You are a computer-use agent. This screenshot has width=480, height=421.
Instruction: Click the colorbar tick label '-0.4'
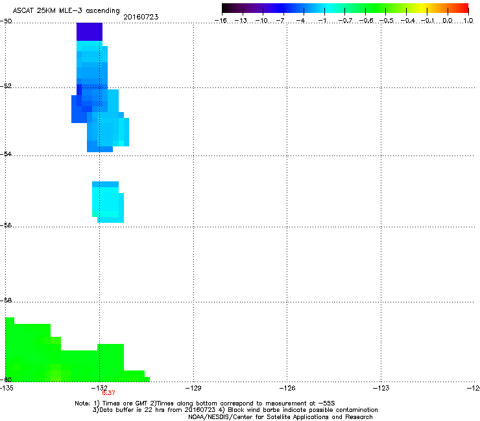tap(407, 21)
